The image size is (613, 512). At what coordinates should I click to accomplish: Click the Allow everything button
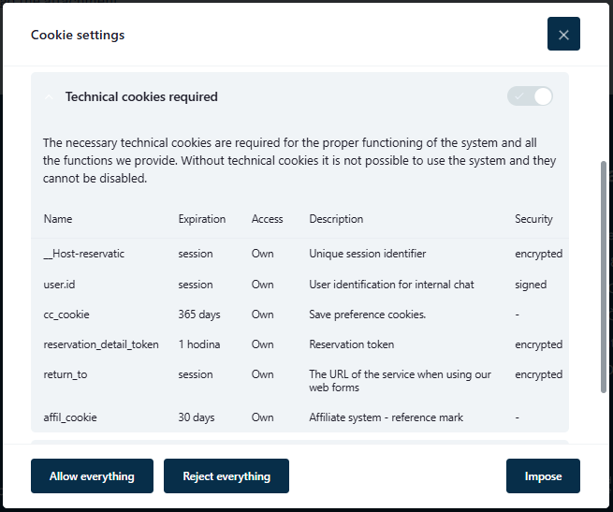tap(92, 476)
